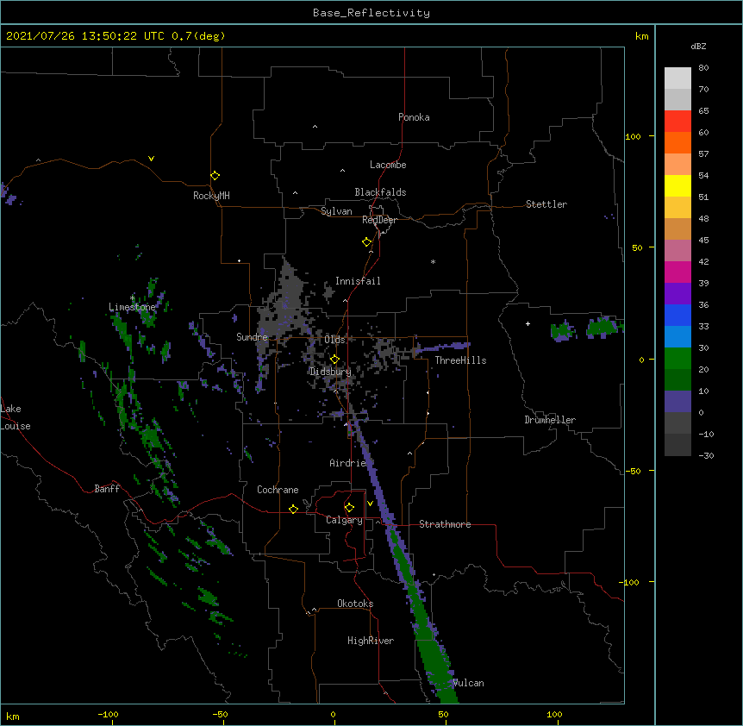The image size is (743, 726).
Task: Click the Sylvan label
Action: click(x=336, y=211)
